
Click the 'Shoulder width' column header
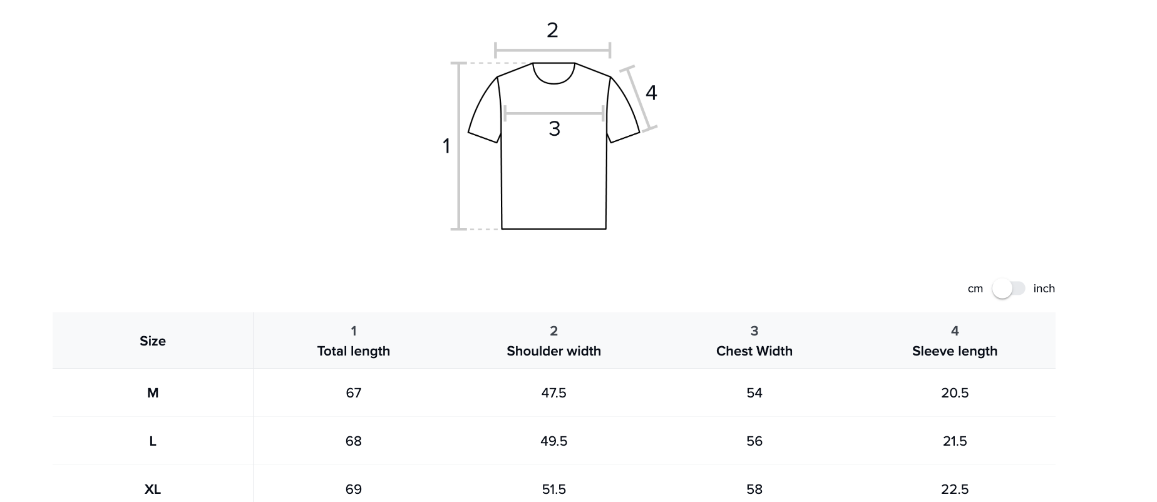(553, 351)
